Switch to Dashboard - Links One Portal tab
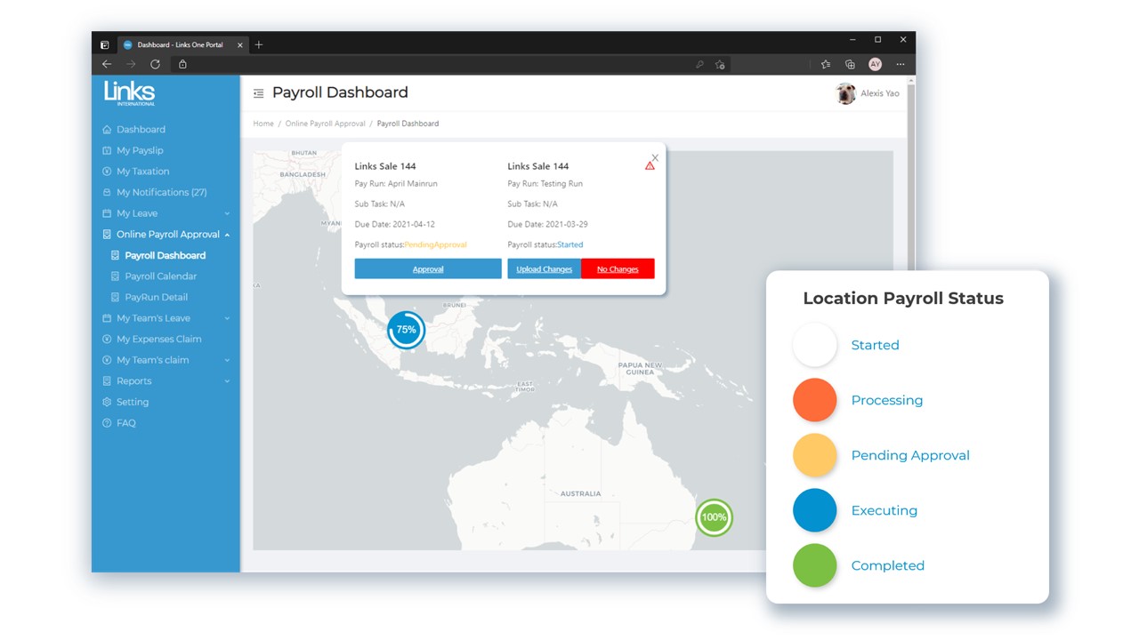 [x=182, y=44]
